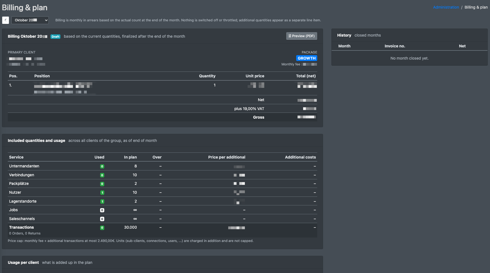Click the used-count badge for Nutzer
This screenshot has width=490, height=273.
tap(102, 193)
